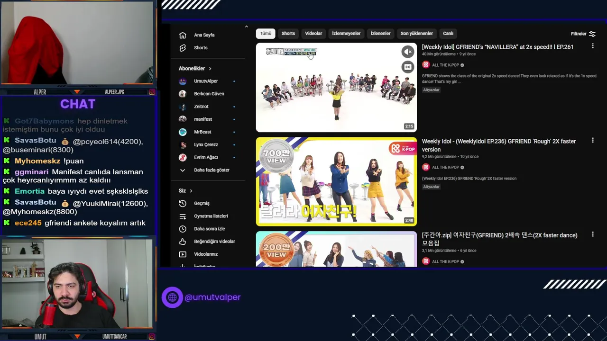Open options menu for GFRIEND Rough video
Screen dimensions: 607x341
pos(592,141)
